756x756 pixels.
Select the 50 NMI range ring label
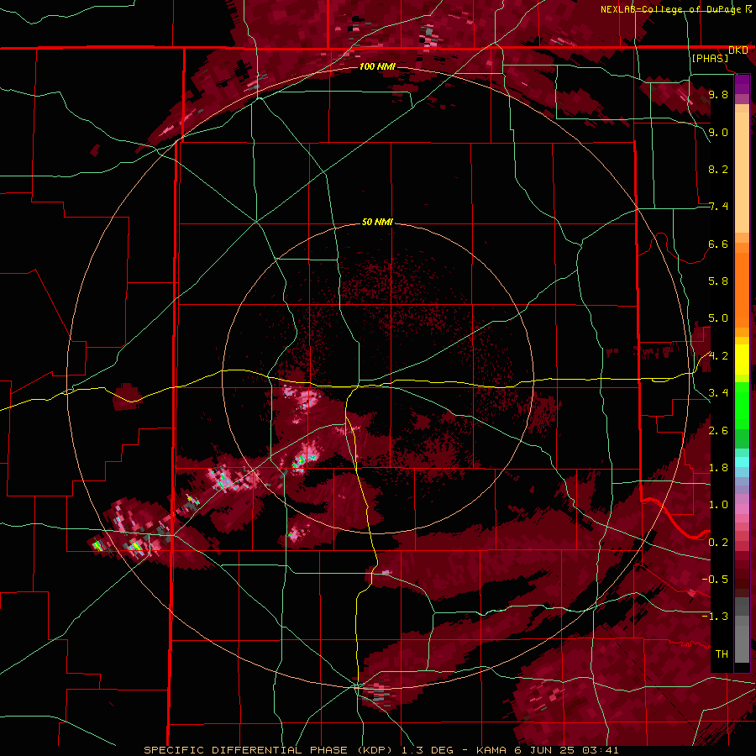377,222
